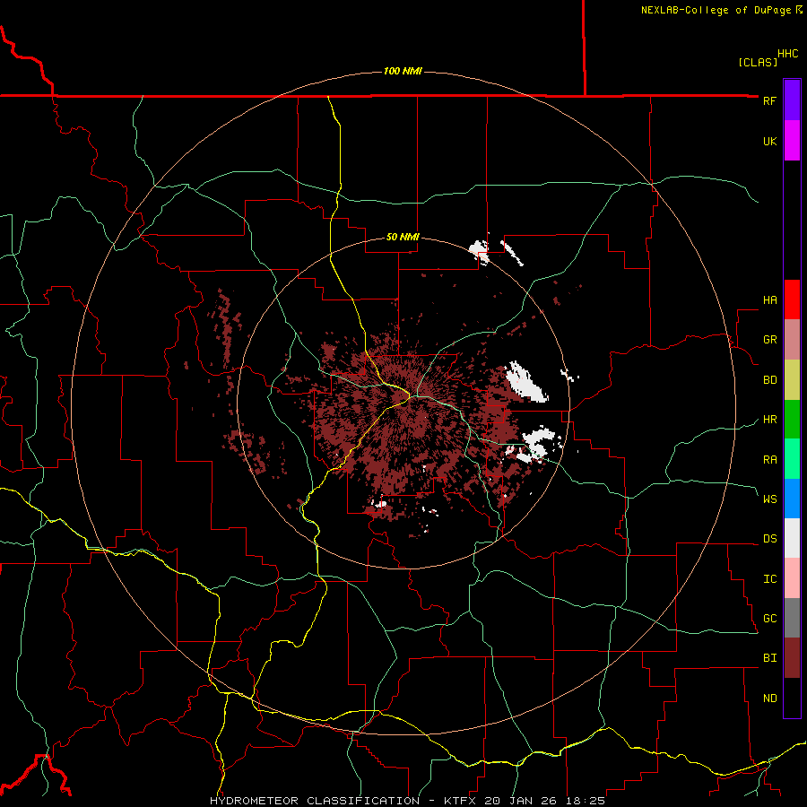Select the IC pink legend swatch
The width and height of the screenshot is (807, 807).
point(792,578)
